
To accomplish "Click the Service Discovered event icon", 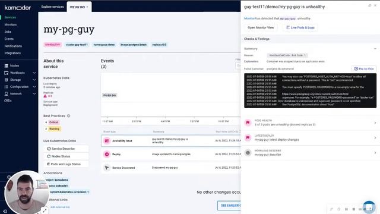I will tap(107, 168).
